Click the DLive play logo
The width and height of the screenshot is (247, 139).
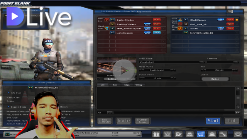(x=15, y=16)
